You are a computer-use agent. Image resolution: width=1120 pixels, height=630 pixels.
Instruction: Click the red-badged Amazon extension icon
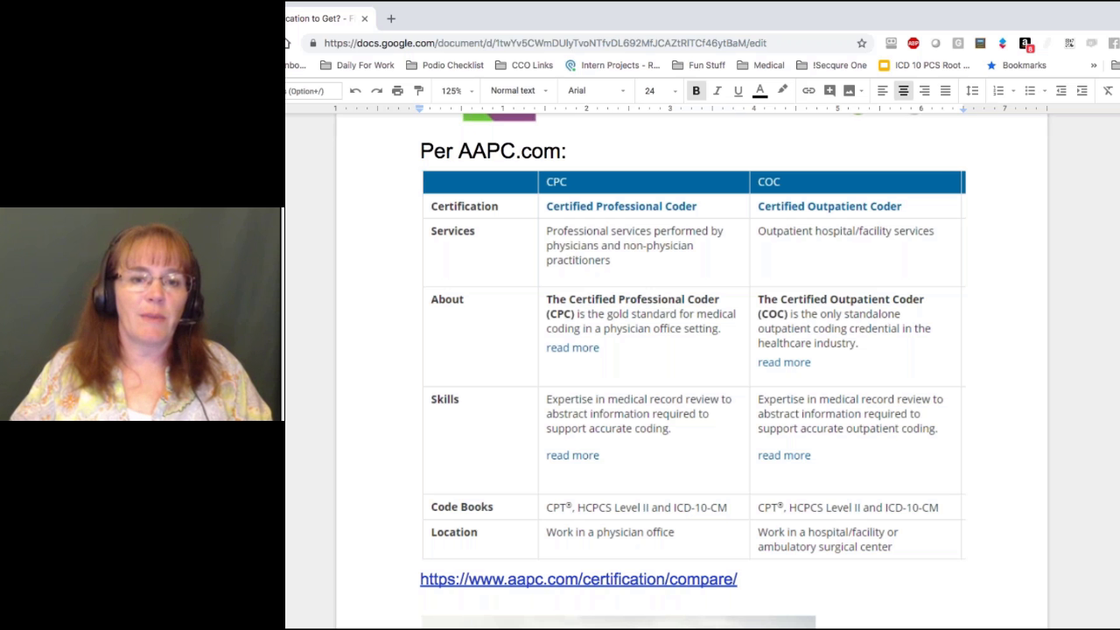[x=1025, y=43]
